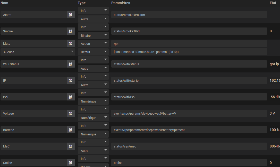Open the Info type dropdown for WiFi Status
This screenshot has height=167, width=280.
coord(93,60)
